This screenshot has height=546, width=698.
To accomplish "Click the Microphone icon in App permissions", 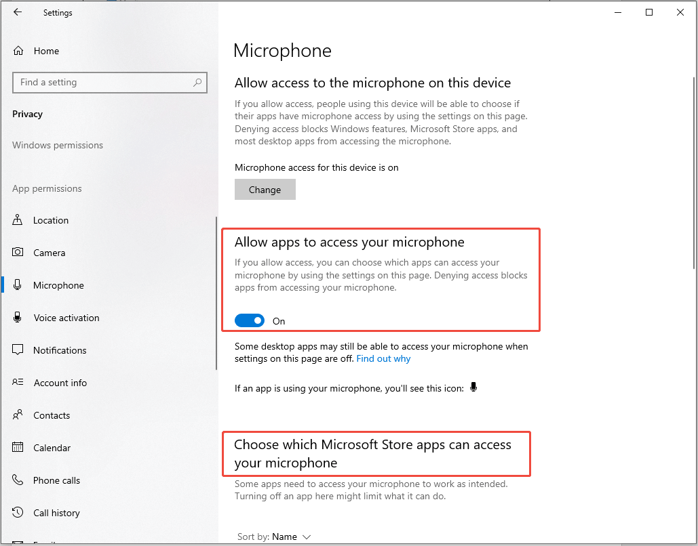I will tap(17, 285).
